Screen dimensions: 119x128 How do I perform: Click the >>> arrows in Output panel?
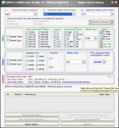tap(109, 77)
